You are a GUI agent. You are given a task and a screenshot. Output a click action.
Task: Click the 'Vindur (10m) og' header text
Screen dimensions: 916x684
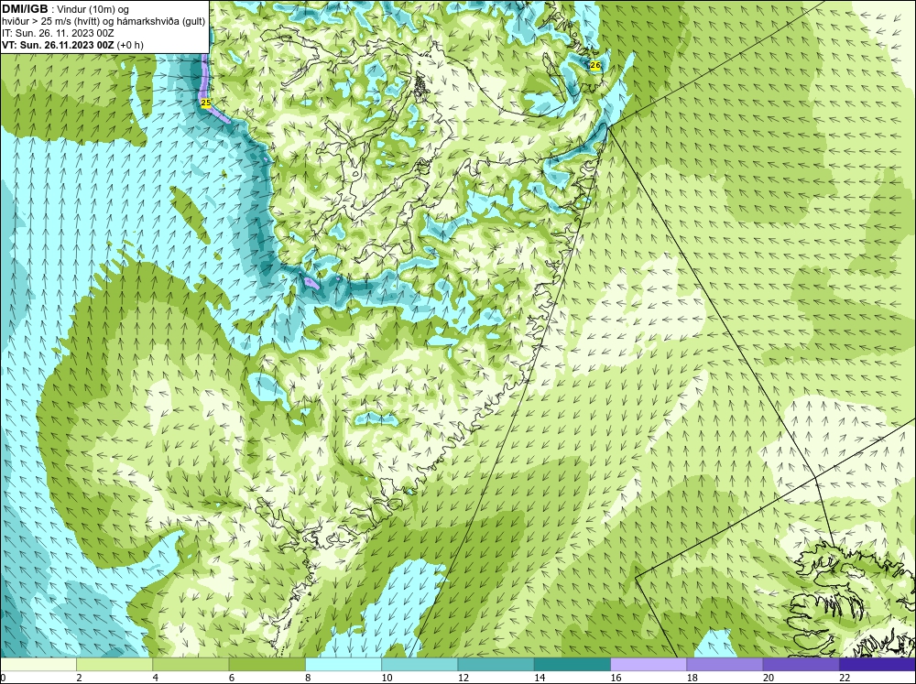coord(93,9)
